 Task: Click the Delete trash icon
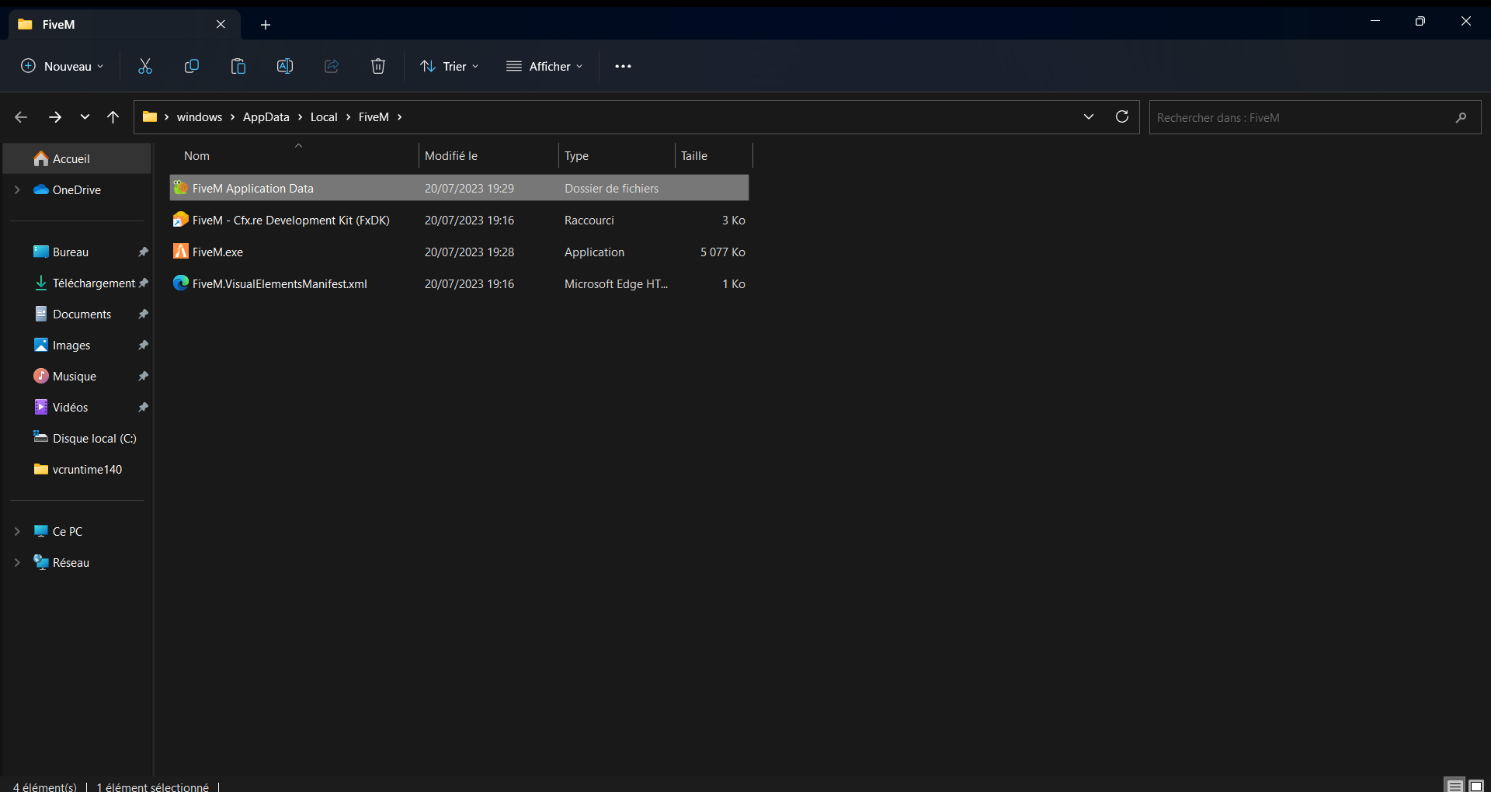[x=378, y=67]
